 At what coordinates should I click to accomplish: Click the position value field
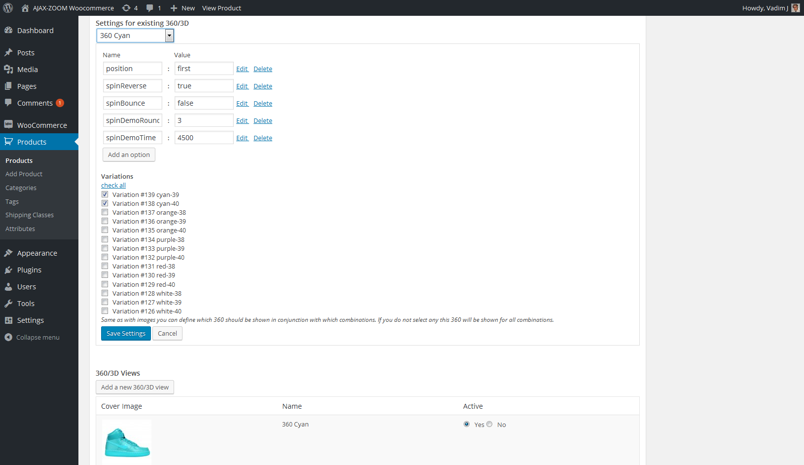point(204,69)
